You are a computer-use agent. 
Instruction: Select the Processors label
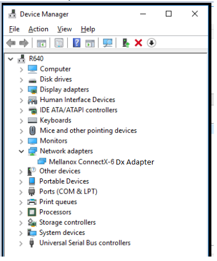pyautogui.click(x=55, y=212)
